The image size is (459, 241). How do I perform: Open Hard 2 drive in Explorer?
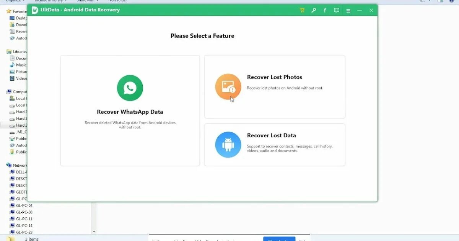tap(18, 112)
